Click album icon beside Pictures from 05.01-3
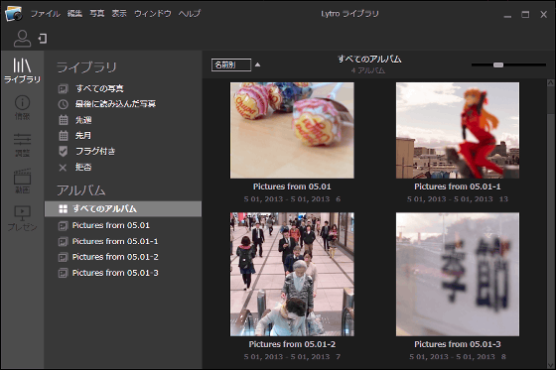Viewport: 556px width, 370px height. [x=63, y=273]
